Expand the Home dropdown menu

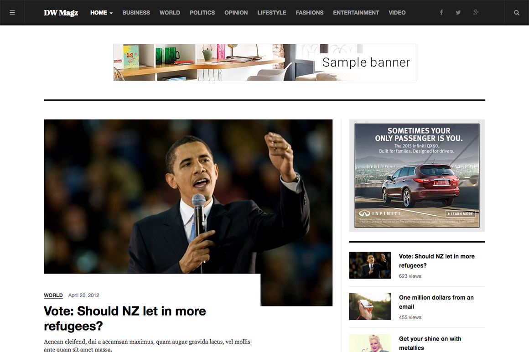[x=101, y=13]
